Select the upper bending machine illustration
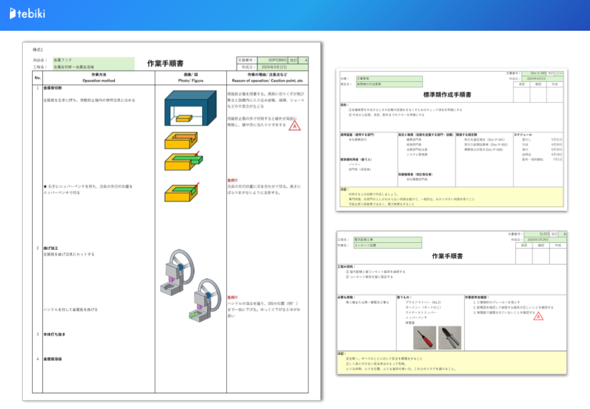 coord(177,272)
